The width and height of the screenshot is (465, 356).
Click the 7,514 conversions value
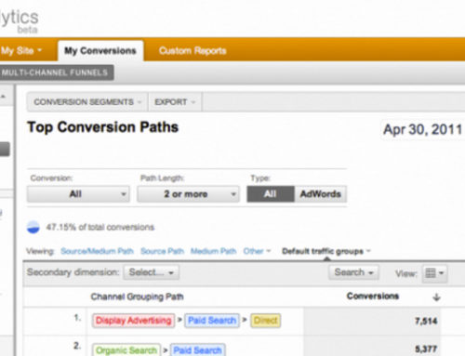click(x=426, y=321)
